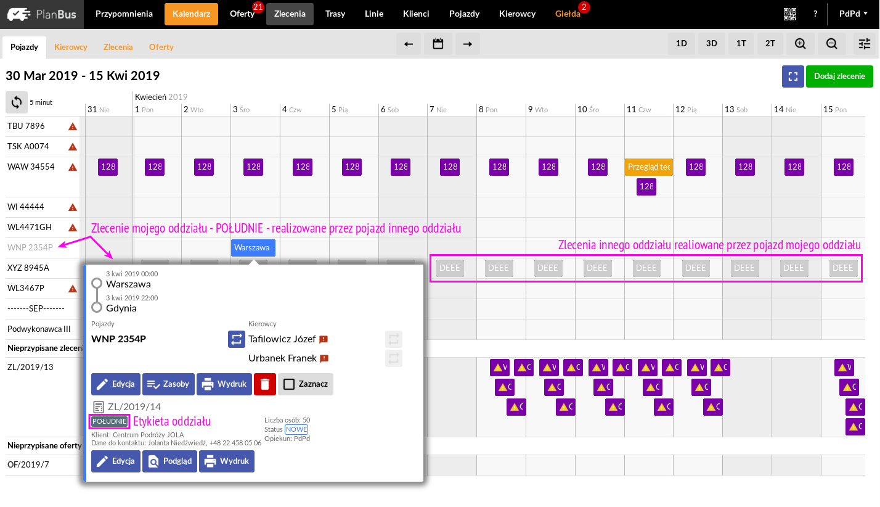This screenshot has height=507, width=880.
Task: Click warning icon next to WAW 34554
Action: [x=72, y=167]
